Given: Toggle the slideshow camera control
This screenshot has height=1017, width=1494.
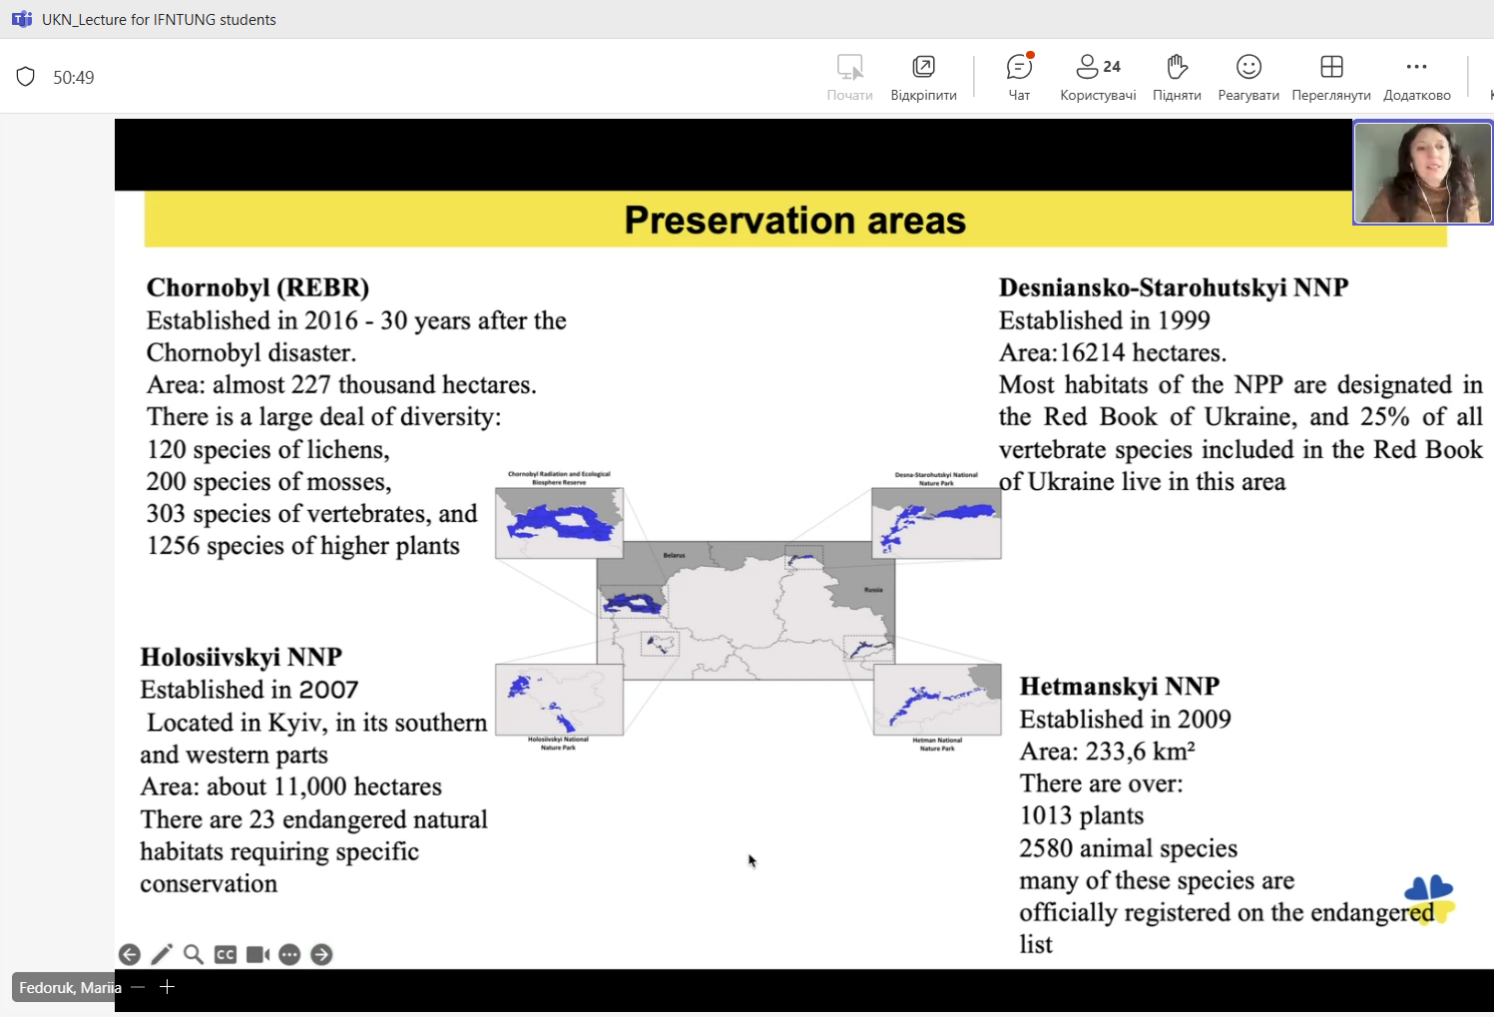Looking at the screenshot, I should pyautogui.click(x=257, y=955).
